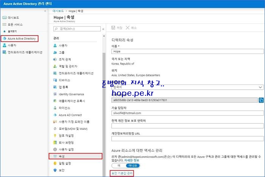Image resolution: width=265 pixels, height=177 pixels.
Task: Click the 취소 cancel button
Action: tap(131, 28)
